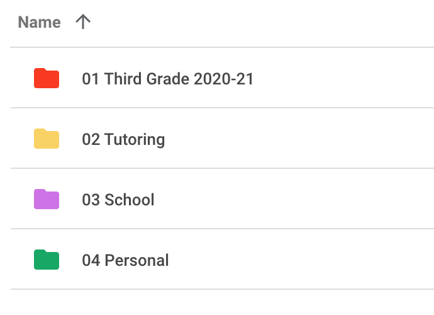Open the 02 Tutoring folder name
The height and width of the screenshot is (315, 434).
pyautogui.click(x=123, y=140)
